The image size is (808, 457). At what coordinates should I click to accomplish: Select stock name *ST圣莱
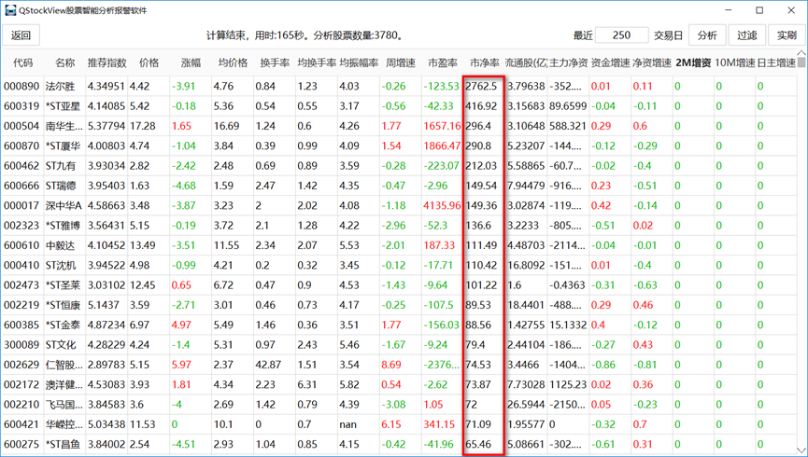point(63,285)
